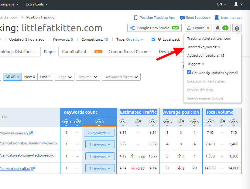The width and height of the screenshot is (250, 189).
Task: Open the /seresto-cat-collar/ URL link
Action: pyautogui.click(x=15, y=168)
